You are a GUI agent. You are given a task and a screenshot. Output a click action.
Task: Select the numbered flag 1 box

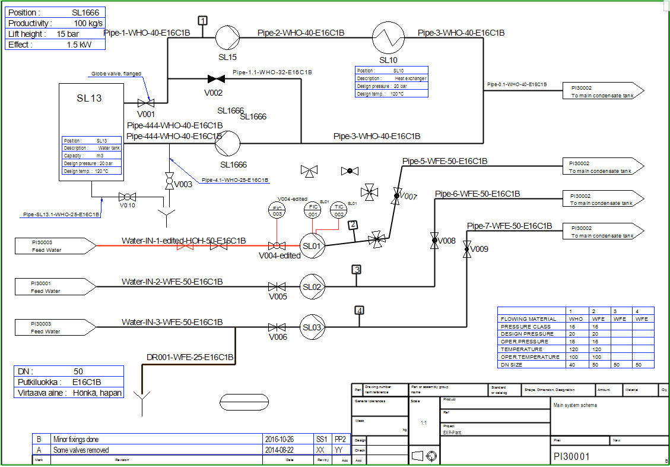[x=203, y=21]
